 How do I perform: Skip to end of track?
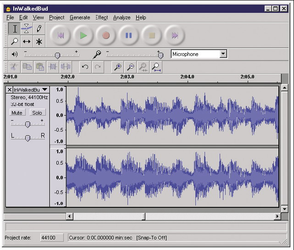click(175, 35)
